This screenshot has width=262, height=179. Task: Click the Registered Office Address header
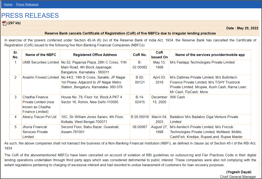tap(95, 55)
